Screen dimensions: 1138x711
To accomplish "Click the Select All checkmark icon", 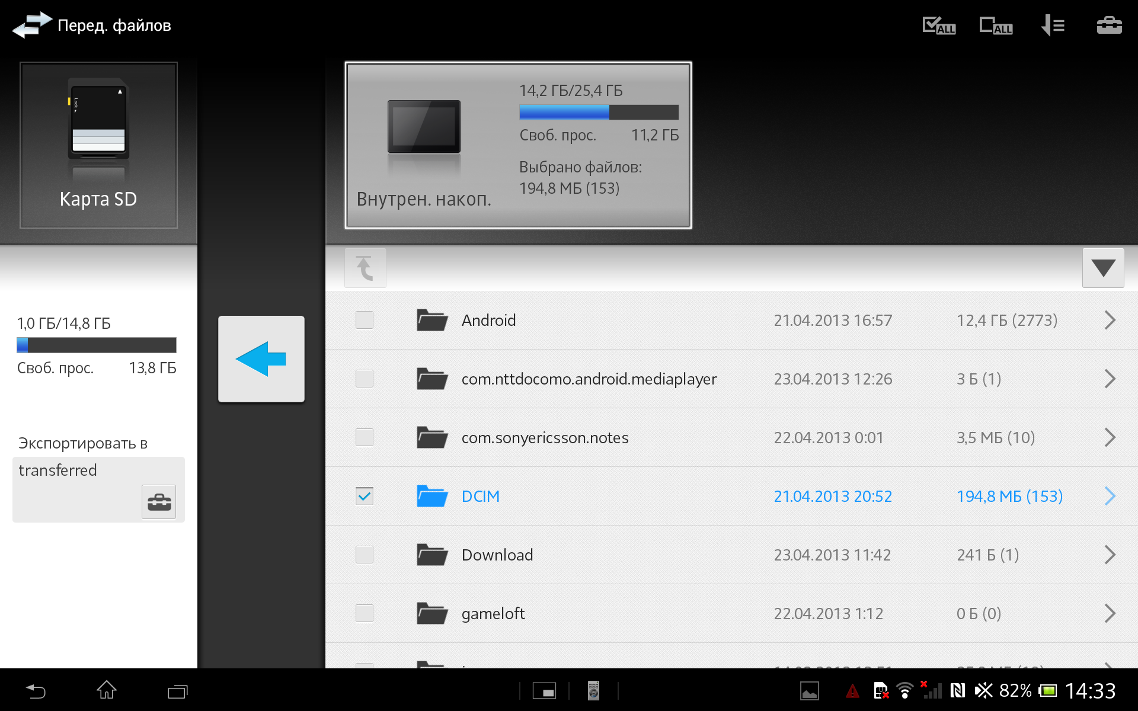I will [x=938, y=26].
